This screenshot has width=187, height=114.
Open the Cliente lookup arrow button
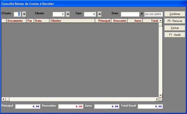point(68,14)
